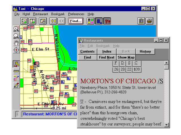Click the Find button in Restaurants window
The image size is (181, 135).
[x=87, y=57]
